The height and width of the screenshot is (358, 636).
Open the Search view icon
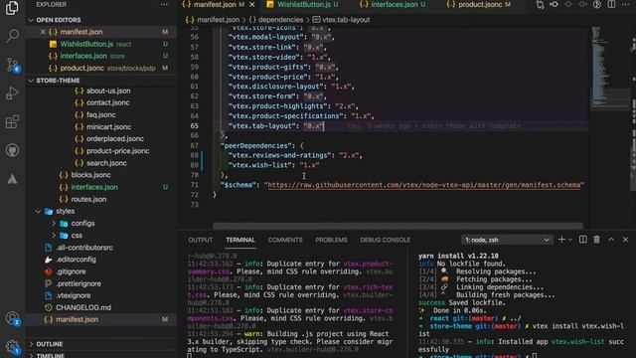coord(12,36)
